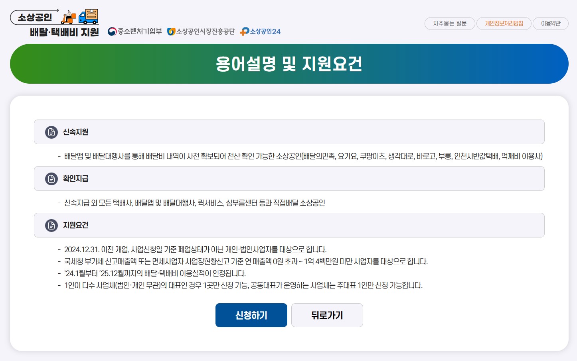The image size is (577, 361).
Task: Click the 뒤로가기 back button
Action: pyautogui.click(x=327, y=315)
